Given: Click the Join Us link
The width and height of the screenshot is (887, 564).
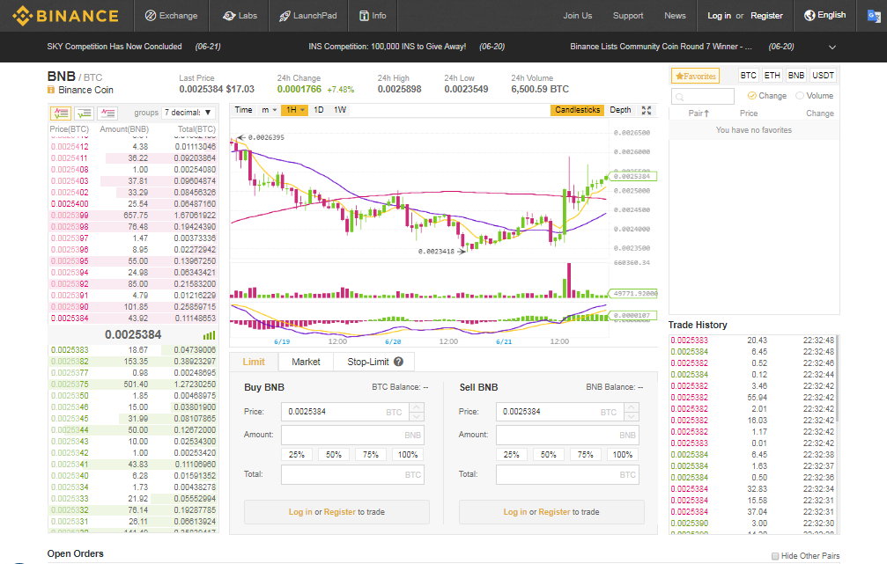Looking at the screenshot, I should click(x=578, y=16).
